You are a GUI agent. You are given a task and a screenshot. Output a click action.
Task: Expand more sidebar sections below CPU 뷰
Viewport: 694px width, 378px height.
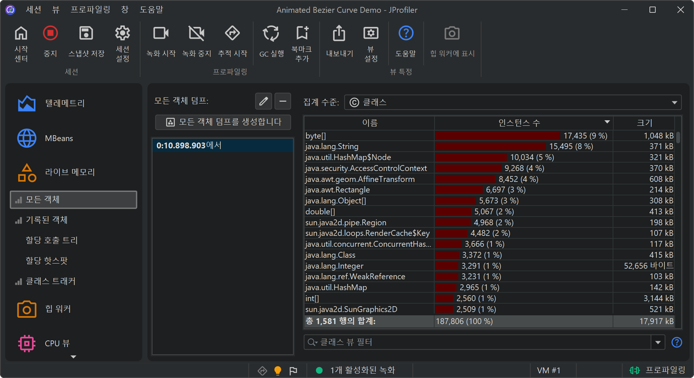[x=73, y=357]
